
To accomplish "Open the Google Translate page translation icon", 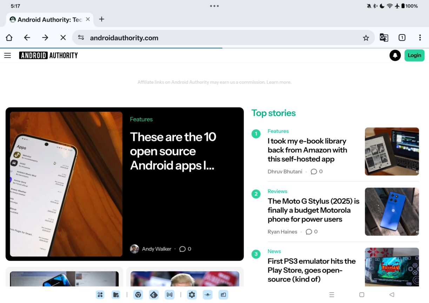I will point(384,38).
